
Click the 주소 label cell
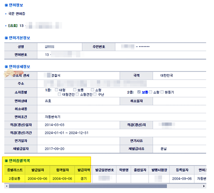[x=21, y=83]
